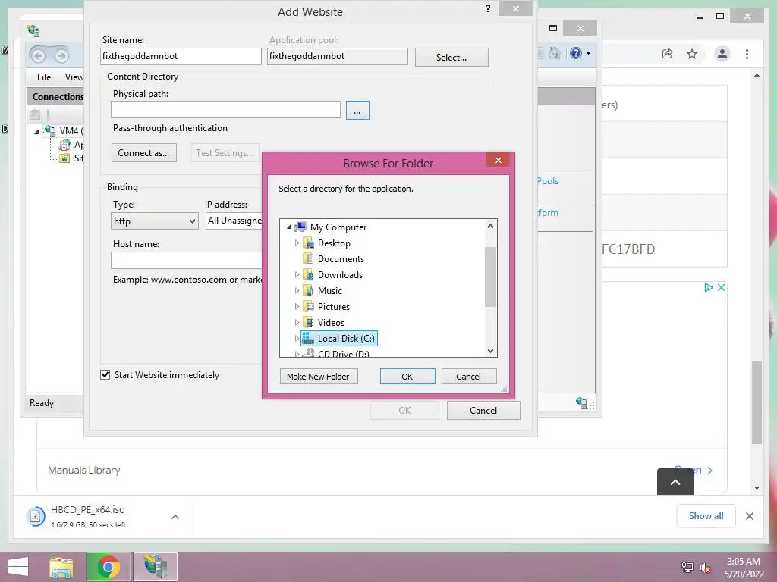
Task: Collapse the VM4 server node in Connections
Action: pos(36,132)
